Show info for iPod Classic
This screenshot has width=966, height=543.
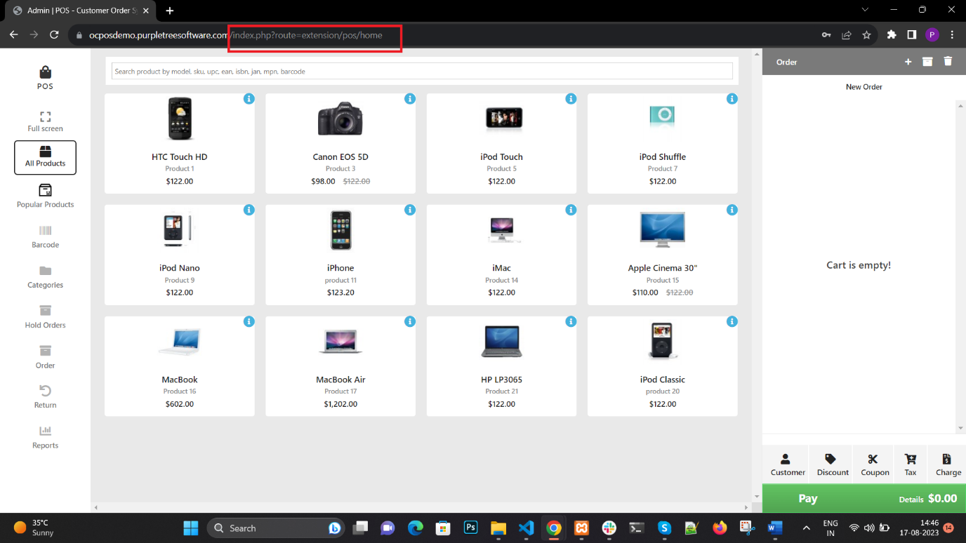(732, 321)
